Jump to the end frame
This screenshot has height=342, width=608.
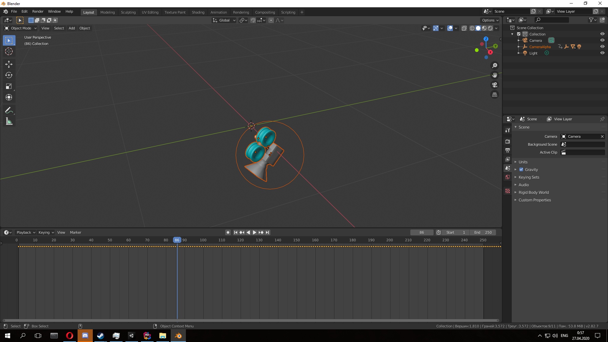pos(268,232)
